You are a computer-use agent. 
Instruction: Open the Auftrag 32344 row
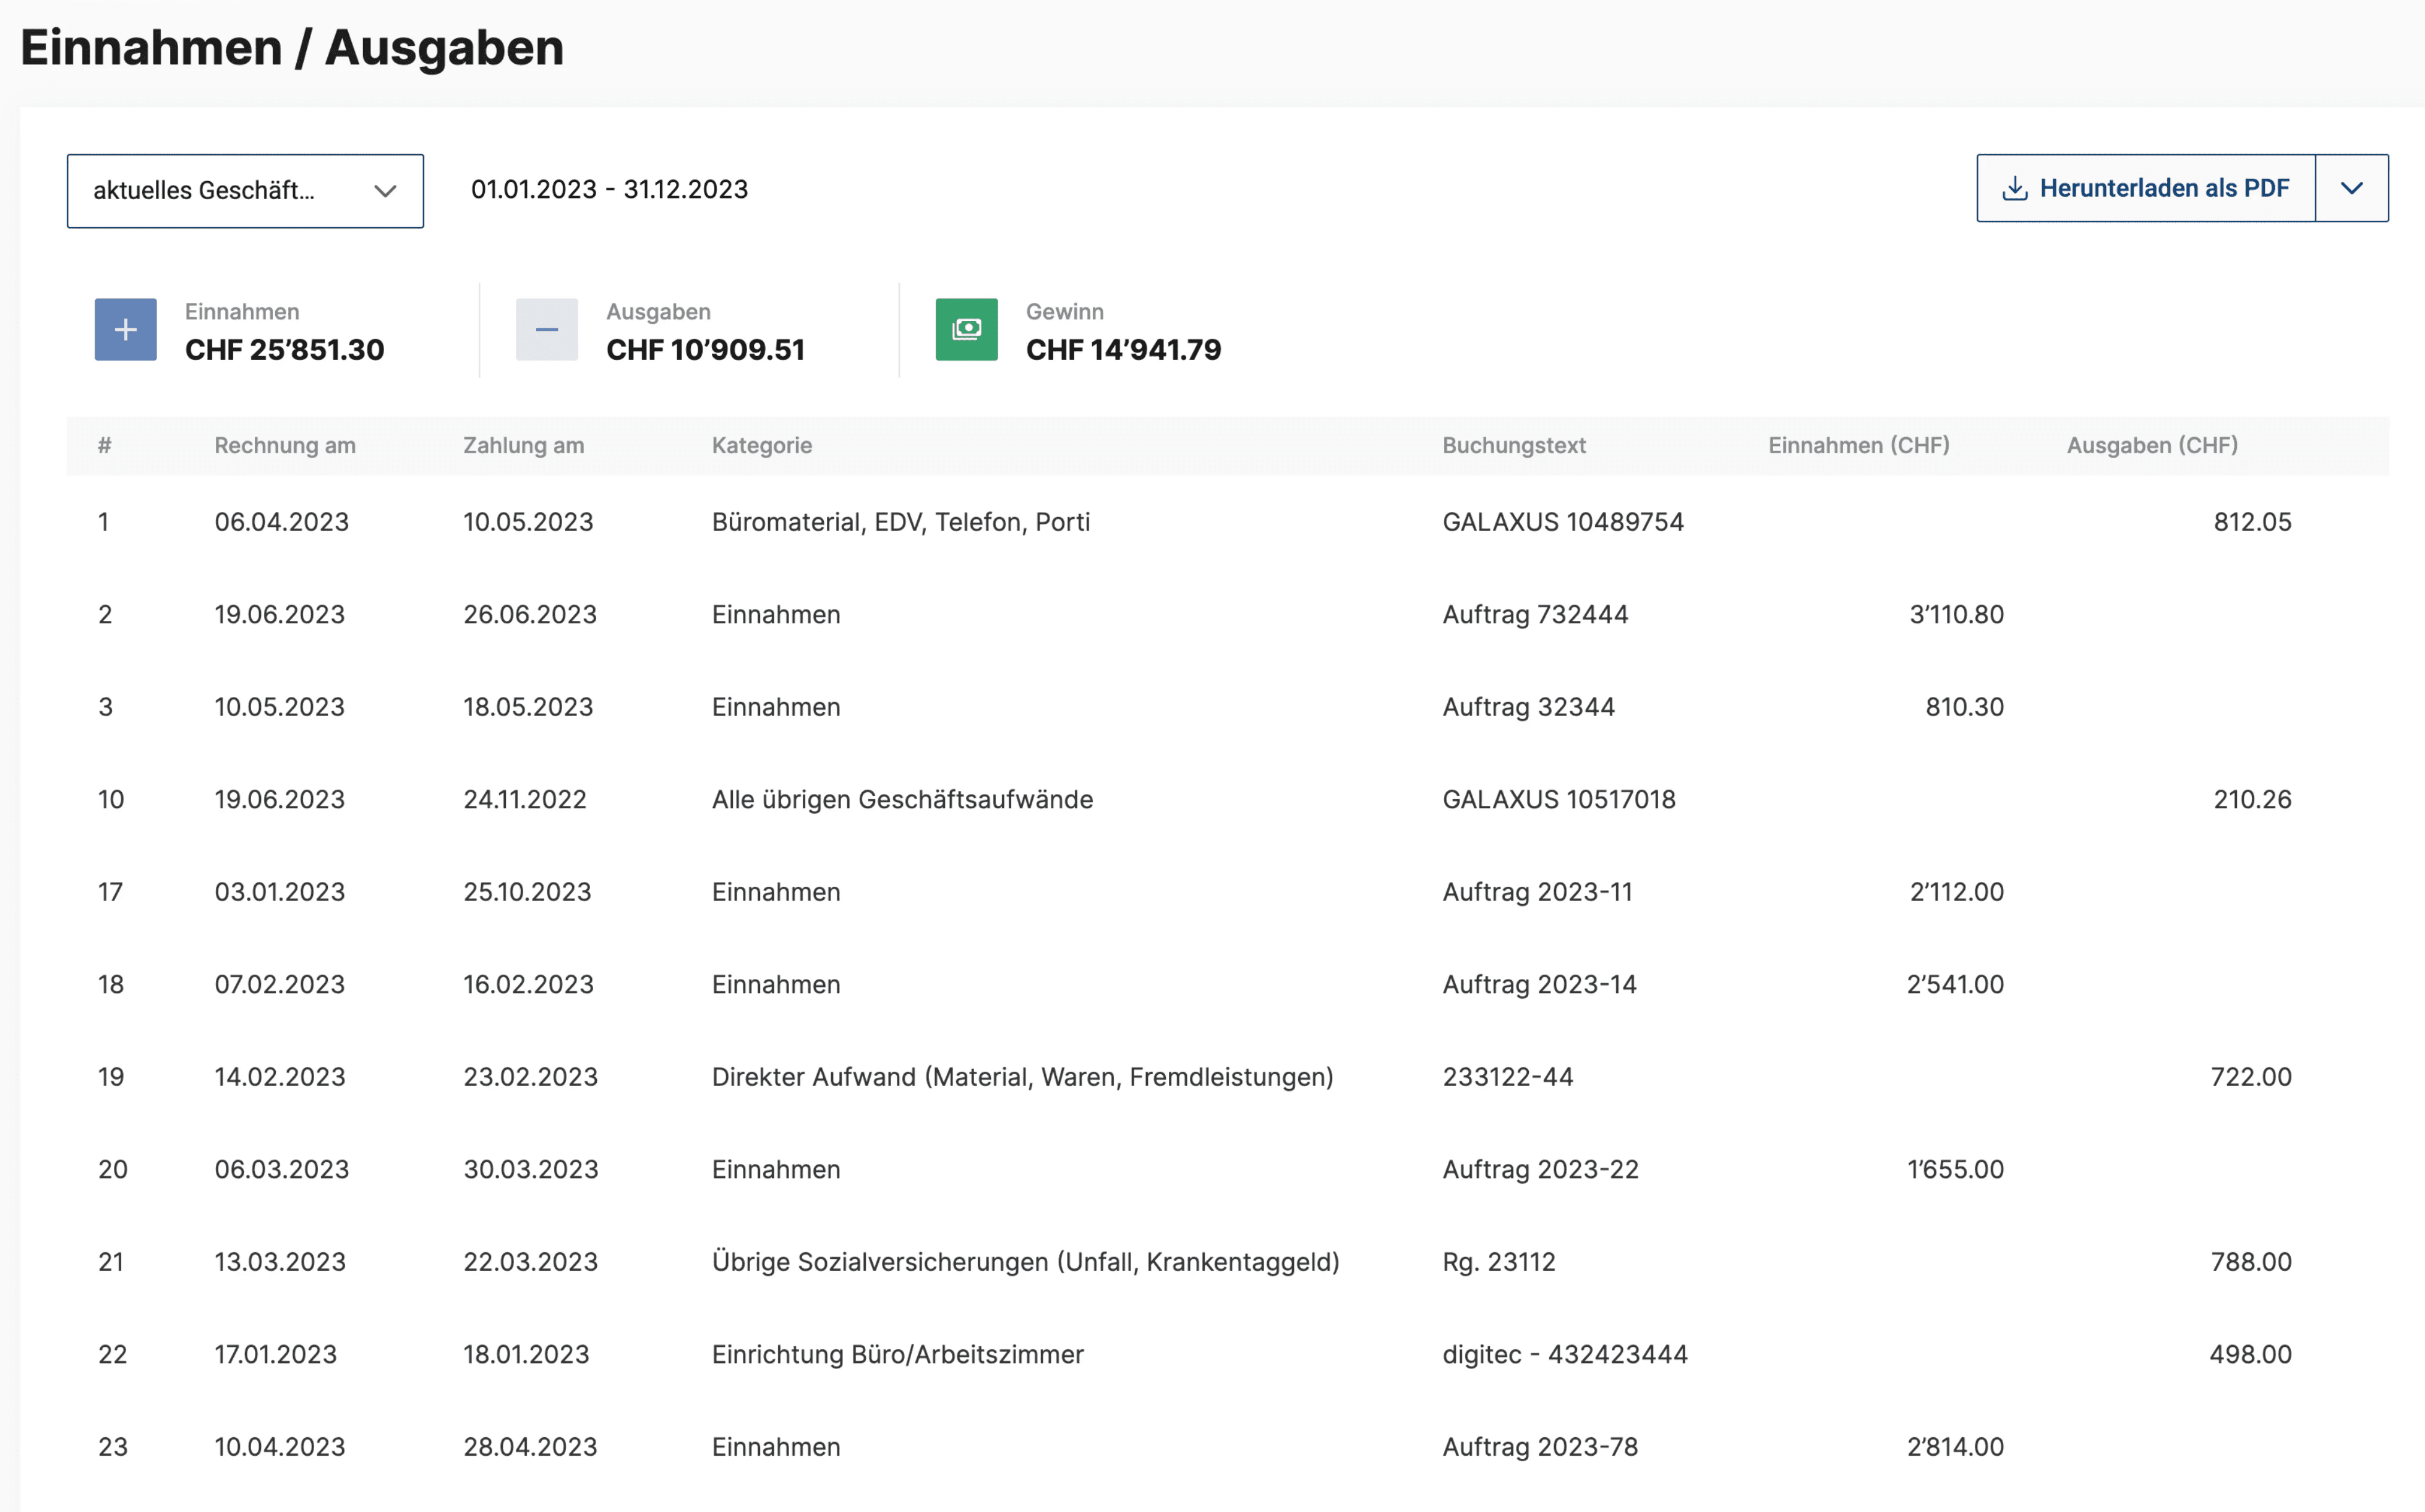click(1227, 707)
